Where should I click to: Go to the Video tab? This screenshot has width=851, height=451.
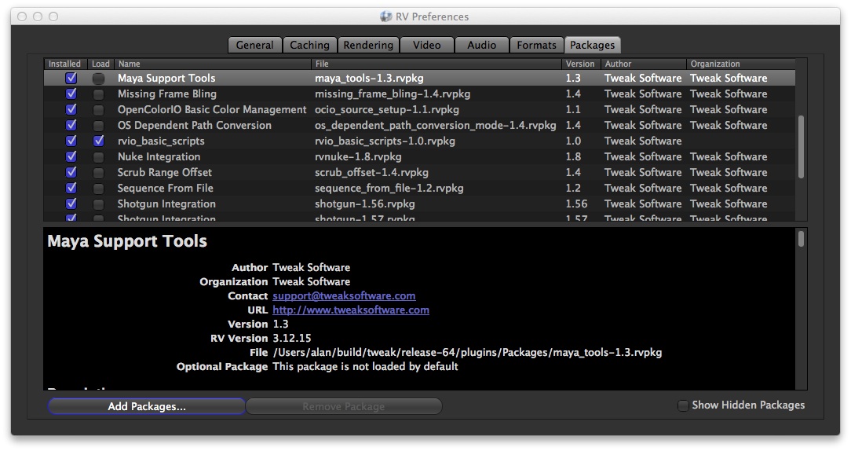426,45
